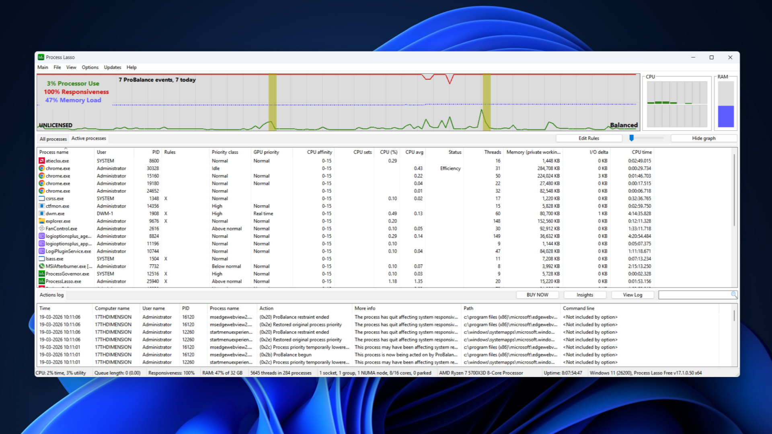Click the chrome.exe icon for PID 15160
The image size is (772, 434).
point(41,176)
